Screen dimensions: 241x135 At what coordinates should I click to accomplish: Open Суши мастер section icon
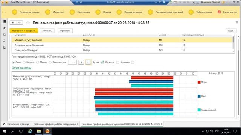[219, 12]
